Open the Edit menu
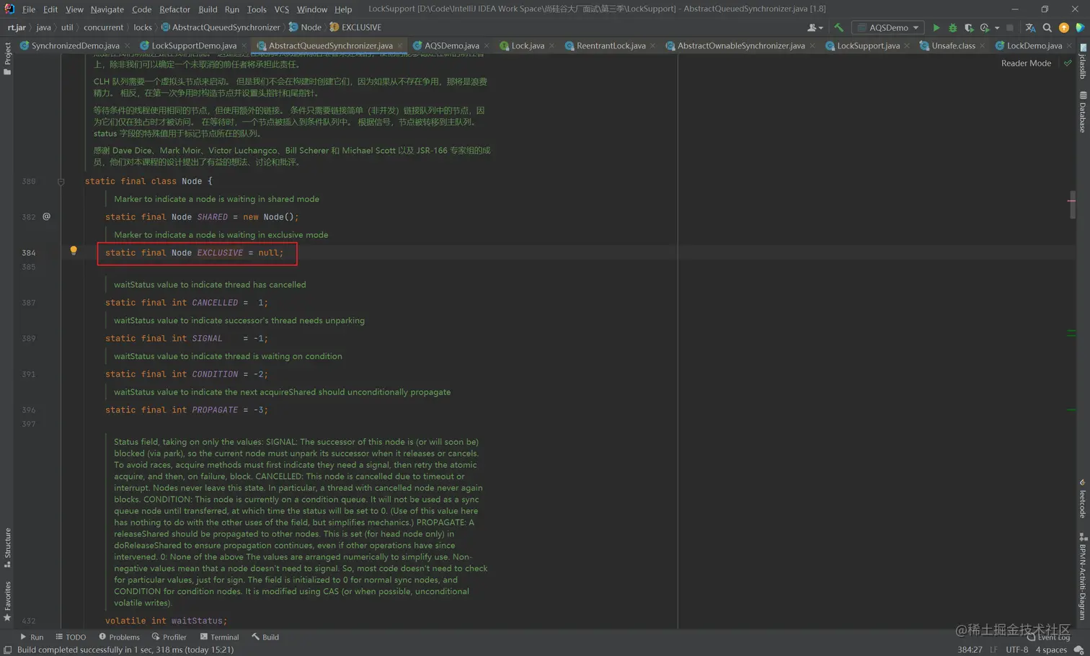 coord(50,9)
